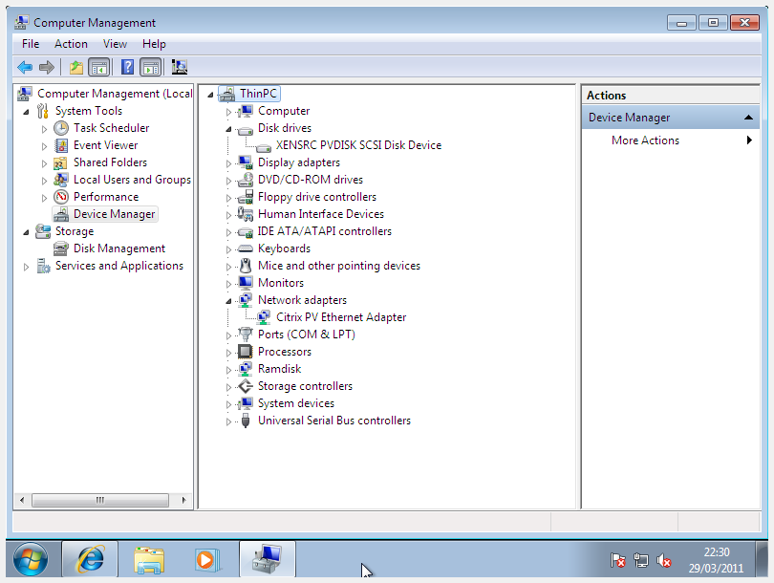Select XENSRC PVDISK SCSI Disk Device
Screen dimensions: 774x583
pyautogui.click(x=358, y=145)
